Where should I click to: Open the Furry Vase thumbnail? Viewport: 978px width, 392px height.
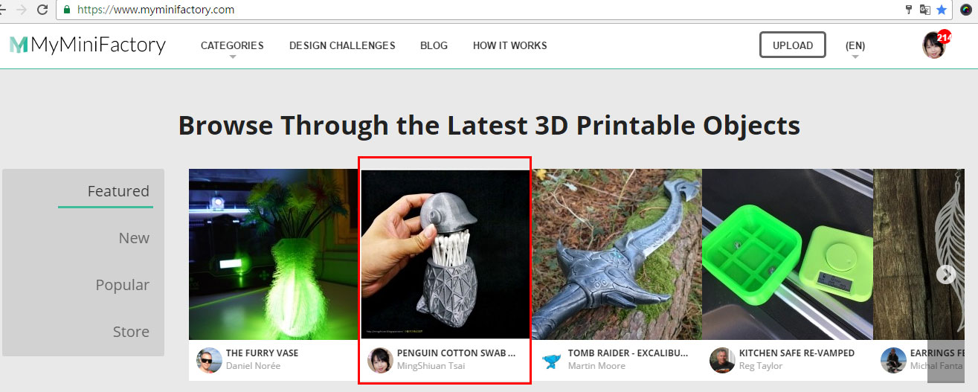click(274, 254)
